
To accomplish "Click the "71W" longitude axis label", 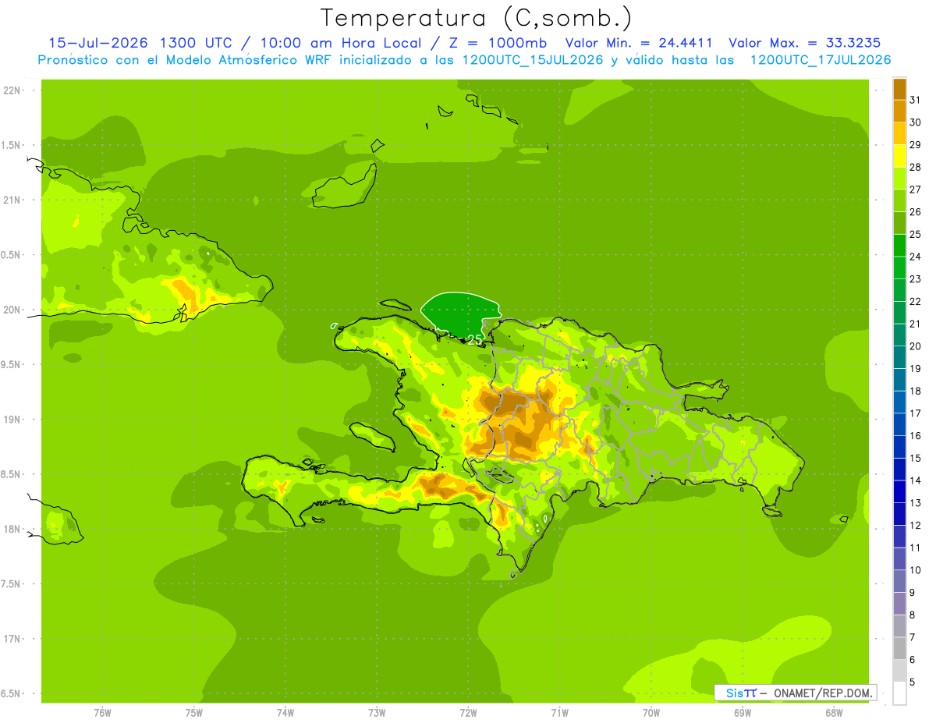I will click(559, 713).
